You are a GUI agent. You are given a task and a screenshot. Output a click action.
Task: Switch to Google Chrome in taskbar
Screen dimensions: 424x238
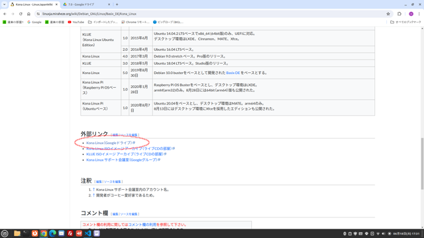click(x=44, y=233)
